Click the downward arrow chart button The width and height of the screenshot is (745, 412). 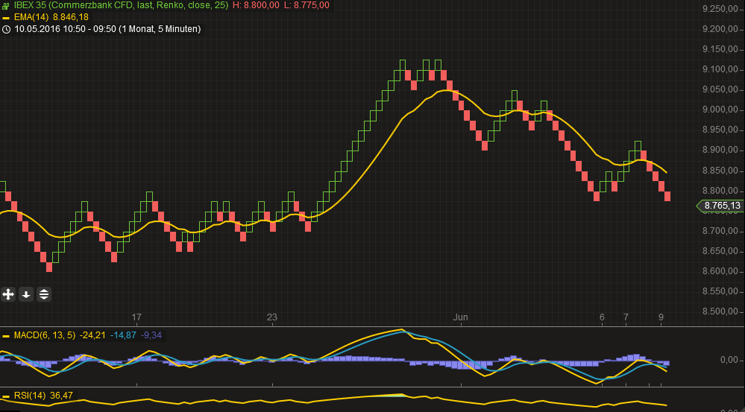pos(26,294)
